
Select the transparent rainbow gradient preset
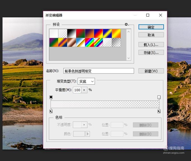click(98, 42)
